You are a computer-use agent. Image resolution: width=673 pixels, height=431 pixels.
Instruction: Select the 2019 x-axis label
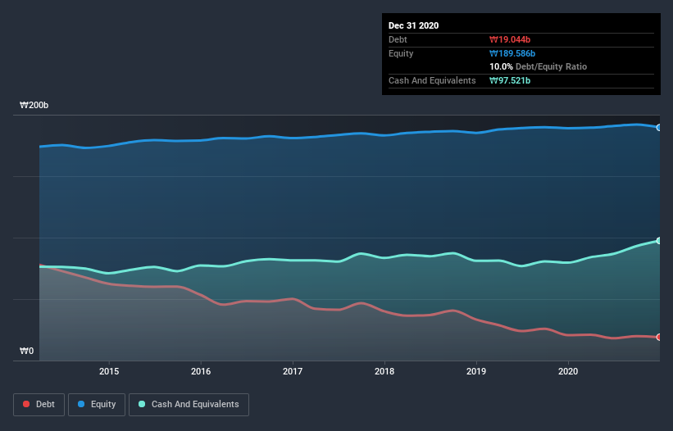[476, 371]
